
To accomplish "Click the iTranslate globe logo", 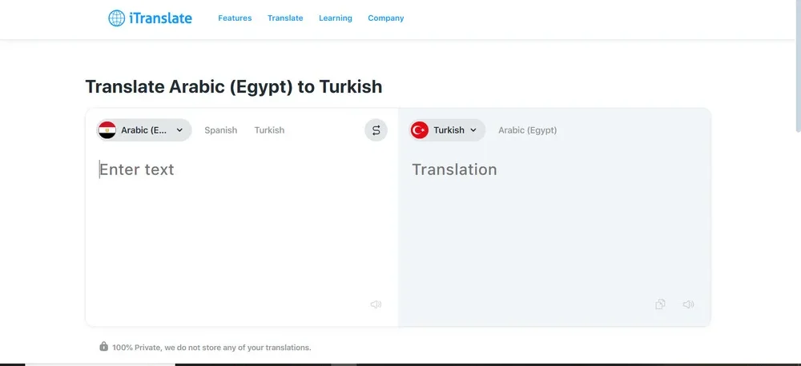I will tap(116, 18).
